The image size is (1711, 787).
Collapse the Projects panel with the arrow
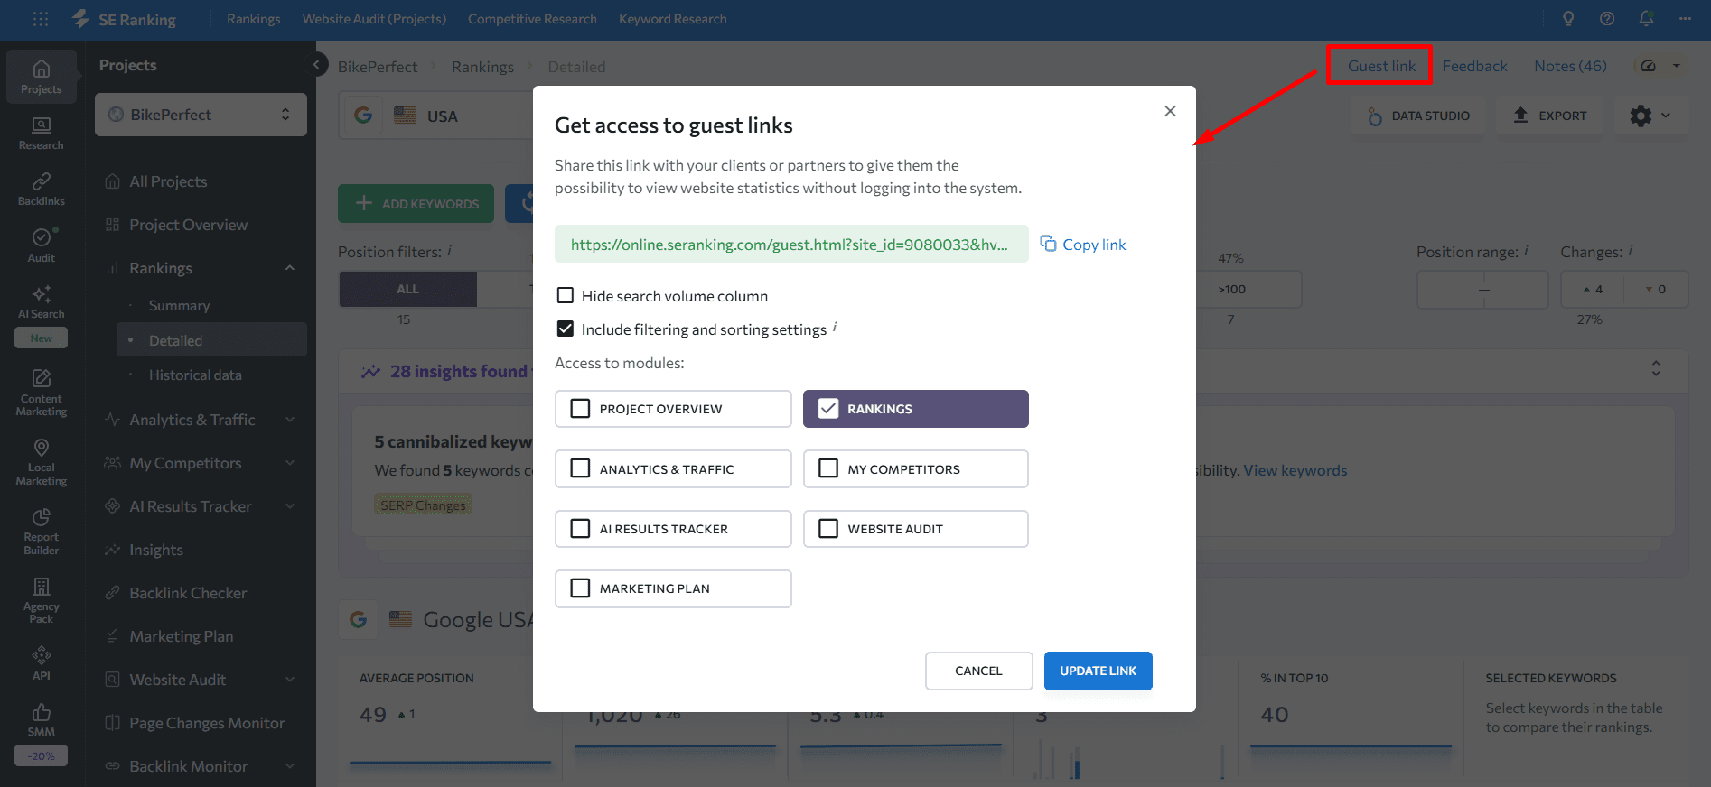(316, 65)
